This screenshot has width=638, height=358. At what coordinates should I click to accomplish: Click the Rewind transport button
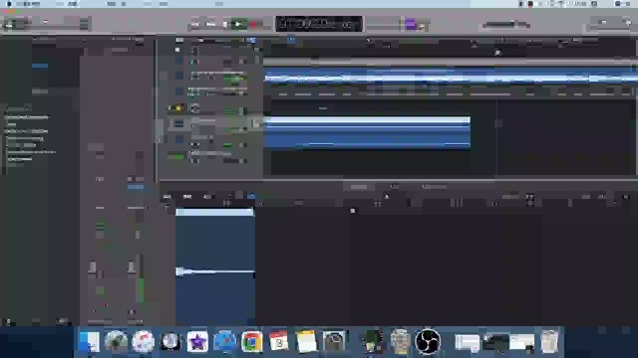tap(195, 24)
